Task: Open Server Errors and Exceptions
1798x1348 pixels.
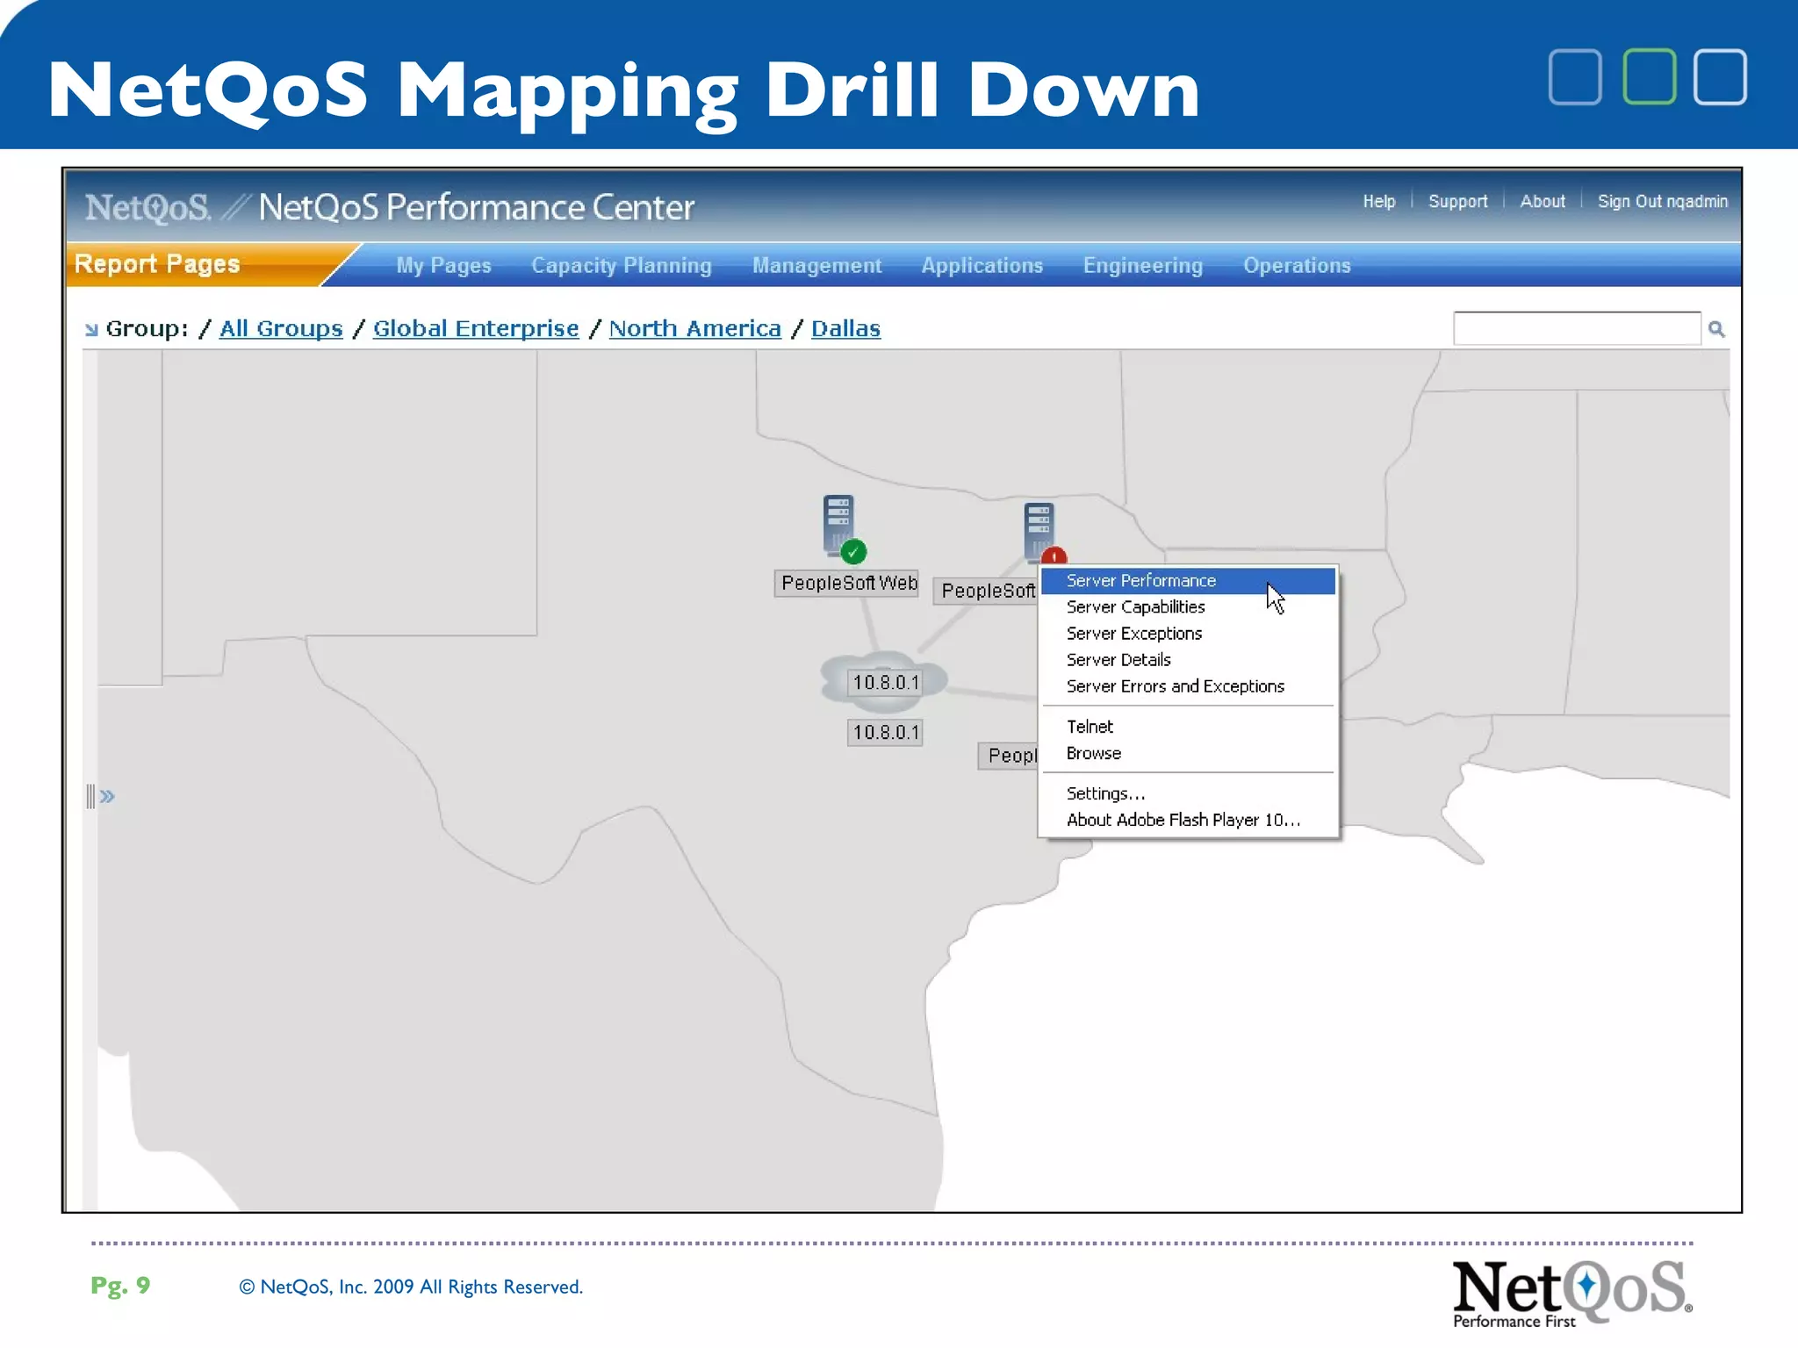Action: click(x=1175, y=686)
